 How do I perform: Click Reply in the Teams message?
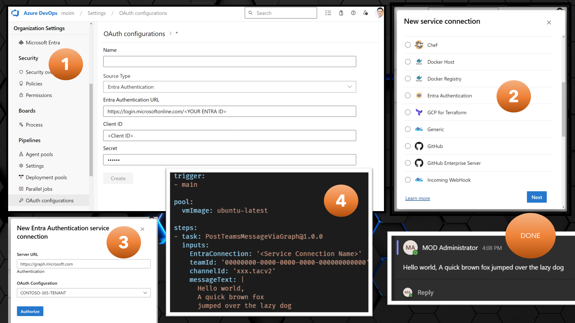(425, 292)
